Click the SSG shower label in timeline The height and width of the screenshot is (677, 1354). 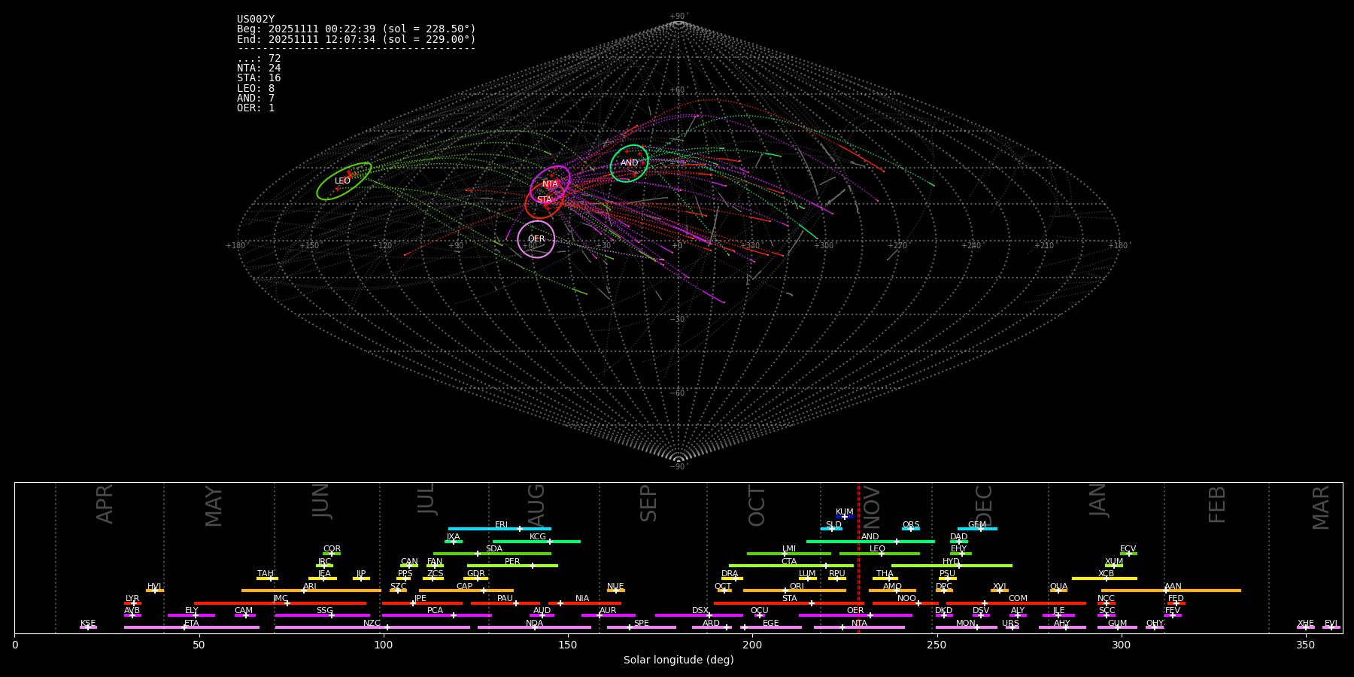(325, 611)
